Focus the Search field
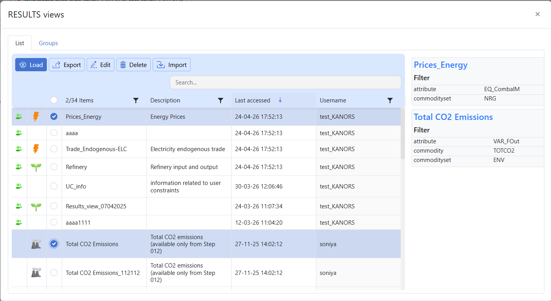This screenshot has width=551, height=301. coord(285,83)
